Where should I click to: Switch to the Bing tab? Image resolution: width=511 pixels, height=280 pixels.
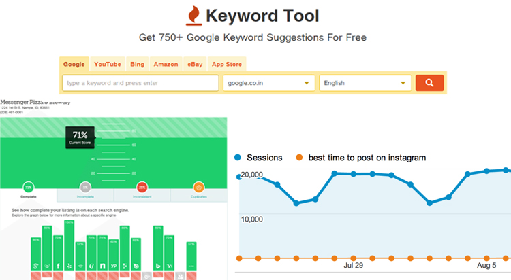click(137, 64)
